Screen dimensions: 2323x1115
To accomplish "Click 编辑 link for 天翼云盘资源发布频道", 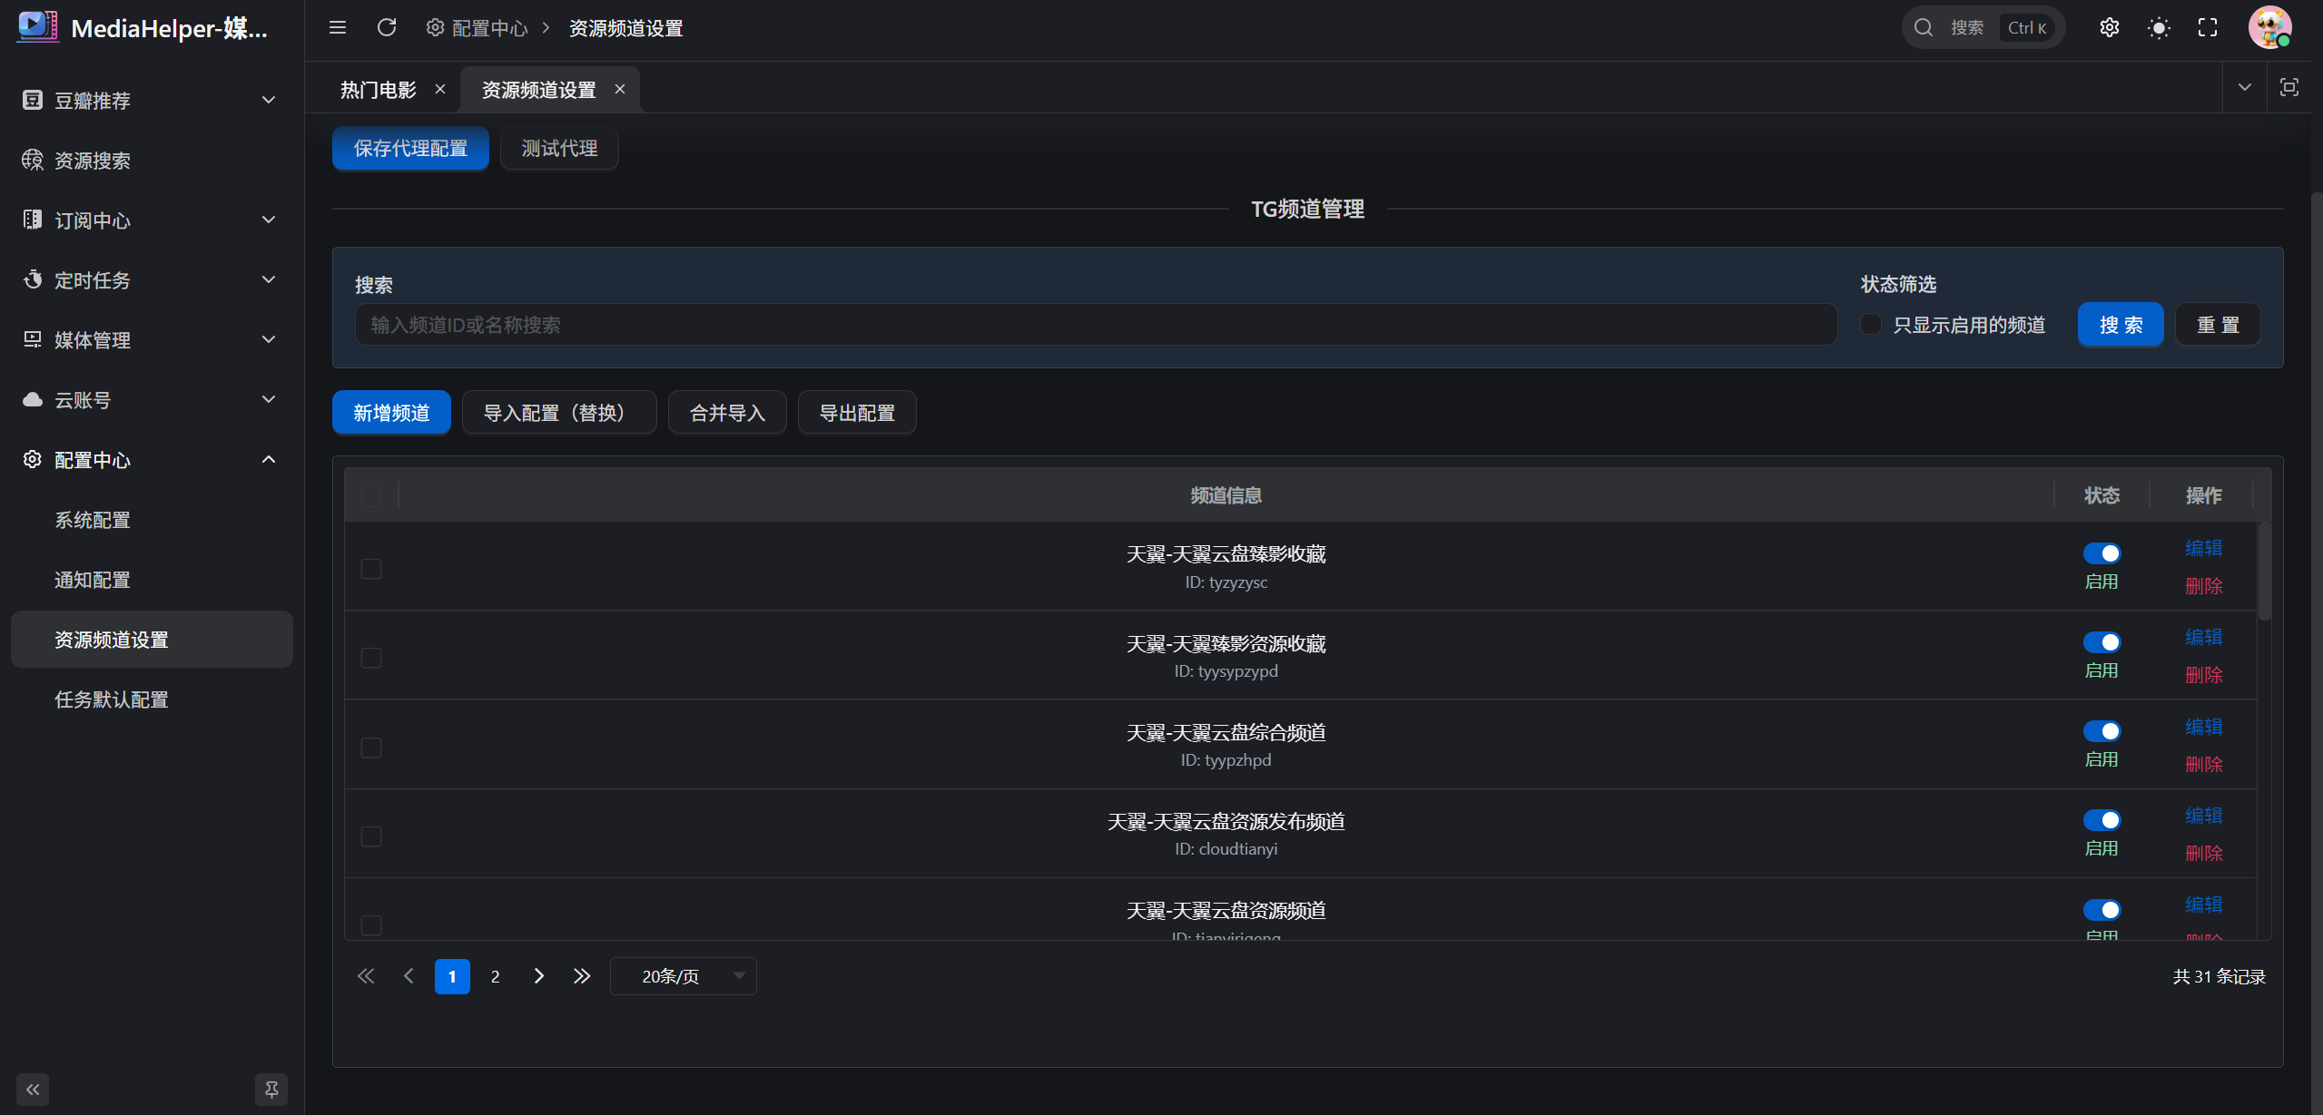I will [x=2203, y=816].
